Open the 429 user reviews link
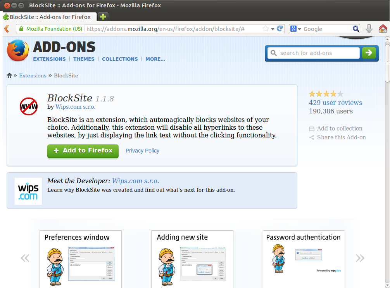The width and height of the screenshot is (390, 288). [335, 103]
